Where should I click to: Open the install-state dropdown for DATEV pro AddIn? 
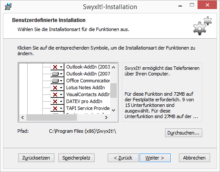pyautogui.click(x=61, y=101)
